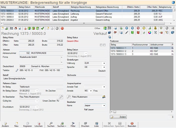Click the document with red prohibition icon
Image resolution: width=176 pixels, height=128 pixels.
click(x=25, y=28)
